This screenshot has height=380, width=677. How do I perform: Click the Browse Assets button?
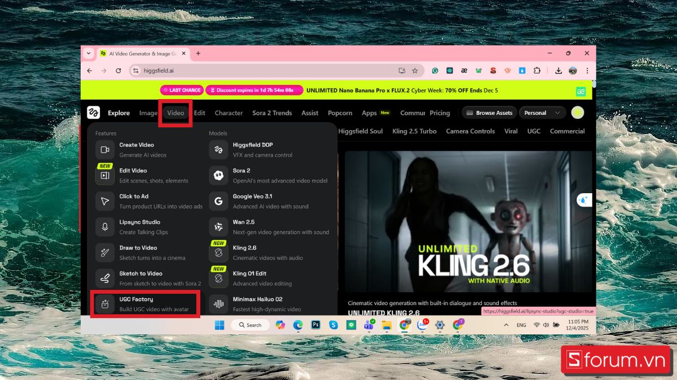pyautogui.click(x=489, y=113)
